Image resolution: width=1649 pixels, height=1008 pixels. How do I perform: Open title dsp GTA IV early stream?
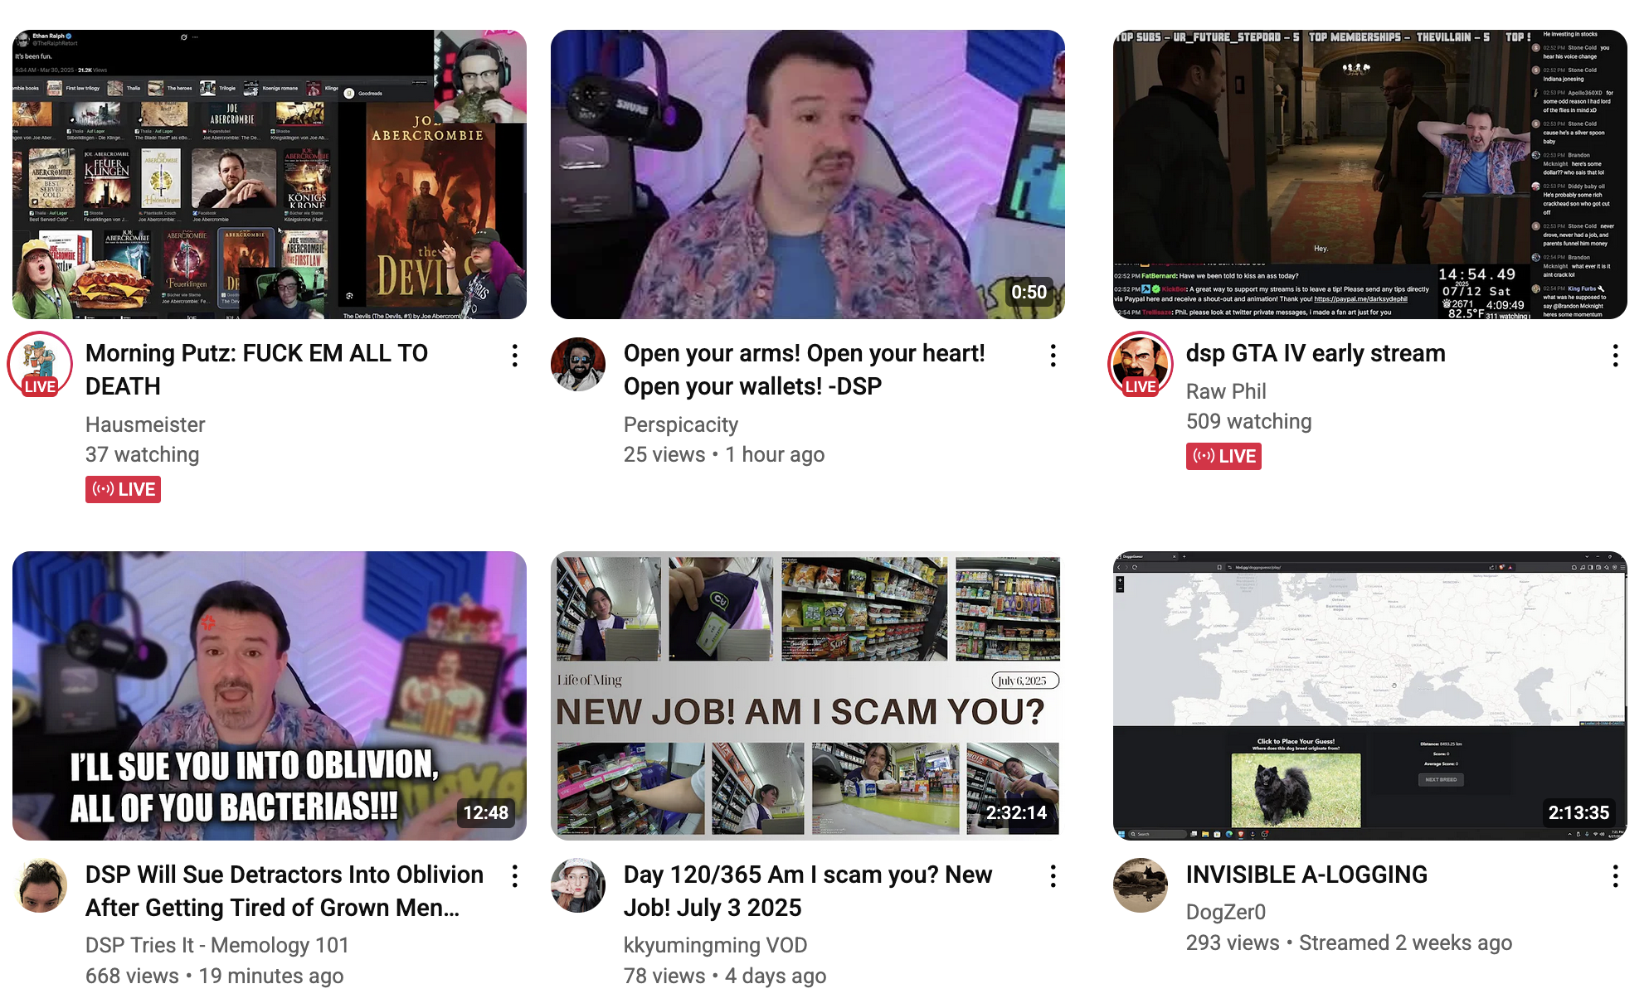point(1316,353)
